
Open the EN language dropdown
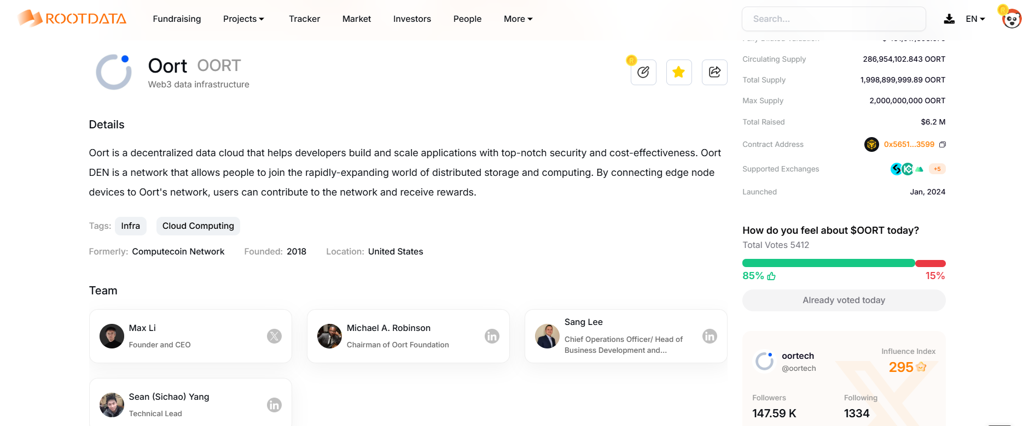click(975, 19)
